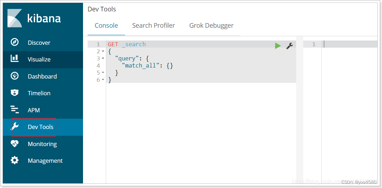This screenshot has width=382, height=188.
Task: Go to the Dashboard label
Action: (x=42, y=76)
